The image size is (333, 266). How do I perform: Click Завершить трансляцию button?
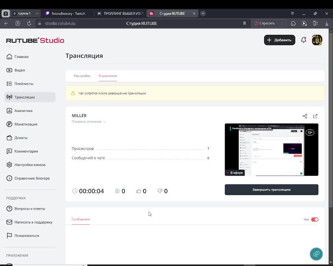coord(272,190)
